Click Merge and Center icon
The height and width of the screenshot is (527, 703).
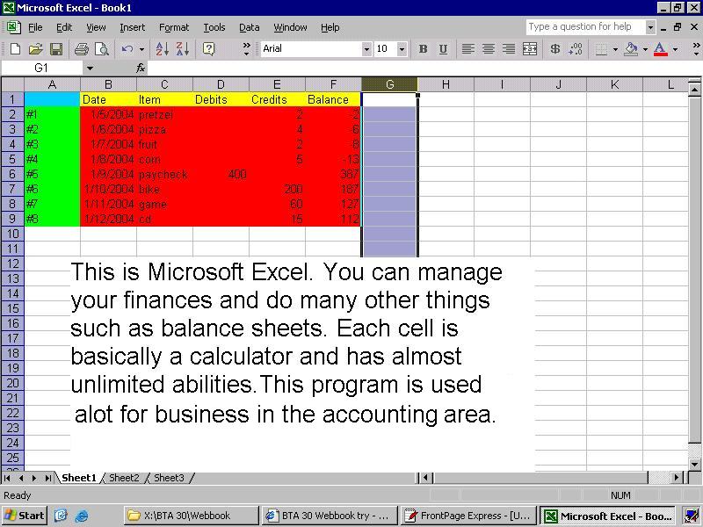[530, 49]
